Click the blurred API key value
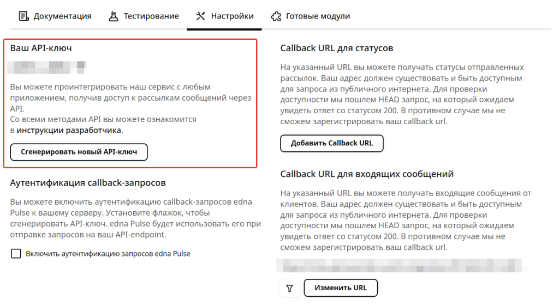This screenshot has width=559, height=306. click(49, 67)
